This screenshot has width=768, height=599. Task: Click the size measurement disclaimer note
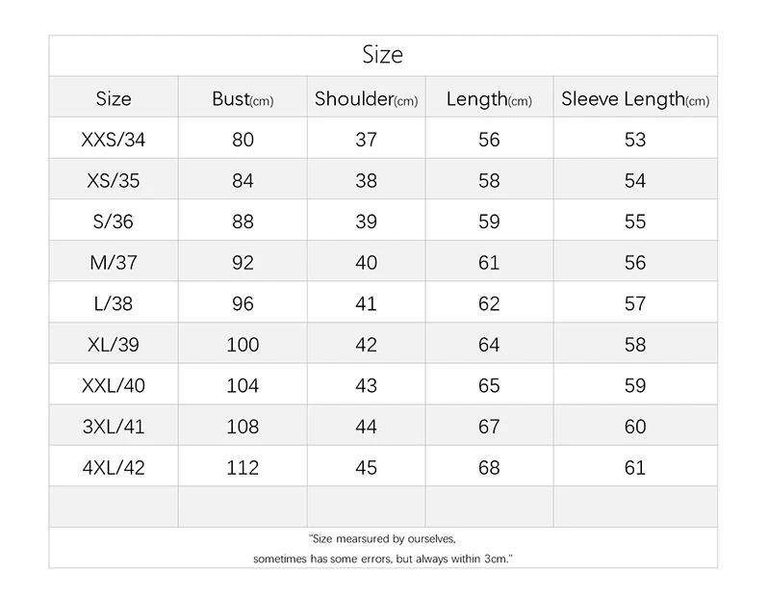click(382, 548)
